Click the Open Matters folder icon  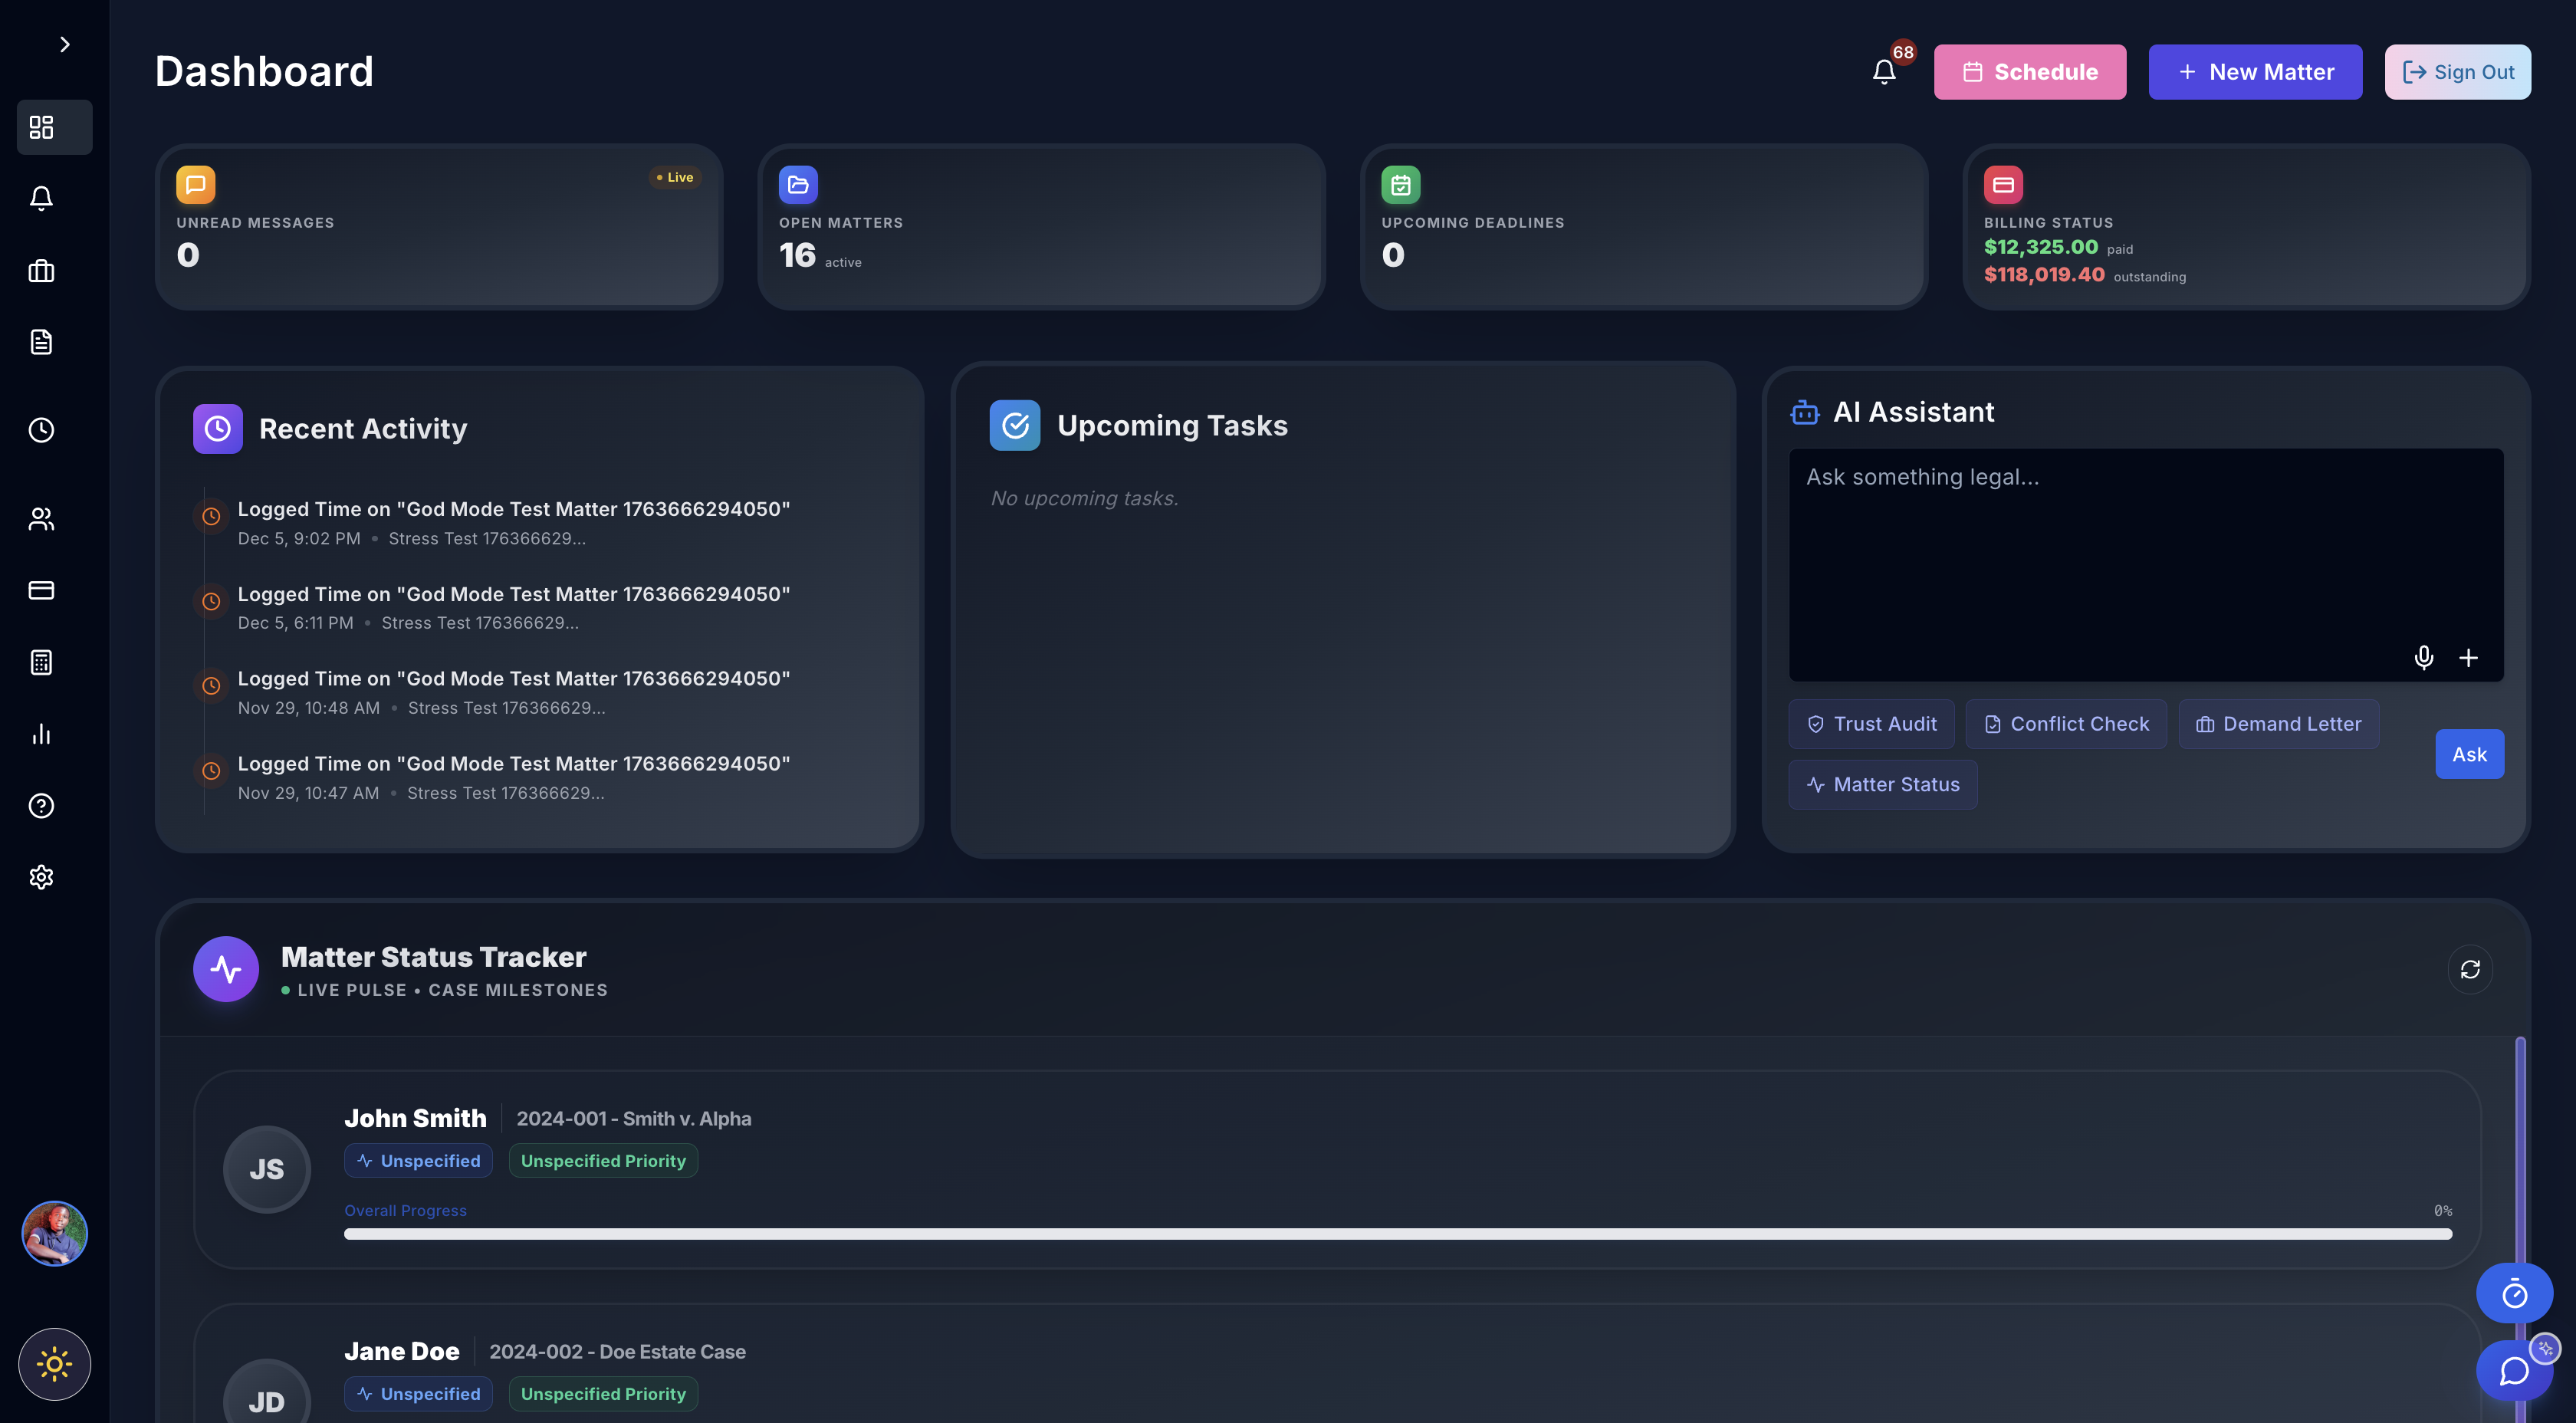tap(798, 185)
